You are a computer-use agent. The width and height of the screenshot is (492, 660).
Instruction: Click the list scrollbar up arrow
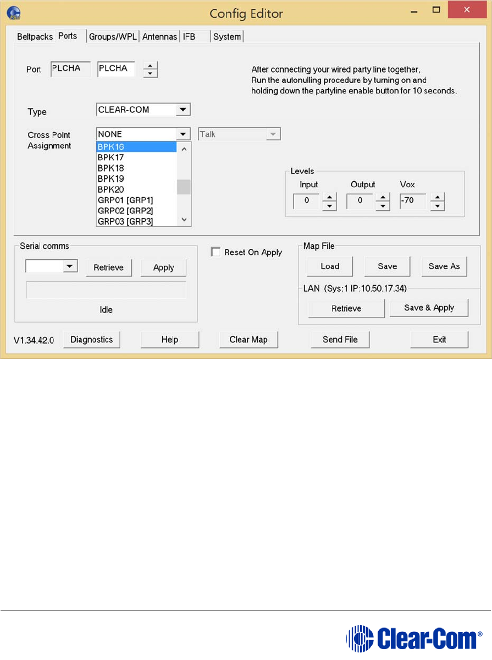pyautogui.click(x=184, y=149)
